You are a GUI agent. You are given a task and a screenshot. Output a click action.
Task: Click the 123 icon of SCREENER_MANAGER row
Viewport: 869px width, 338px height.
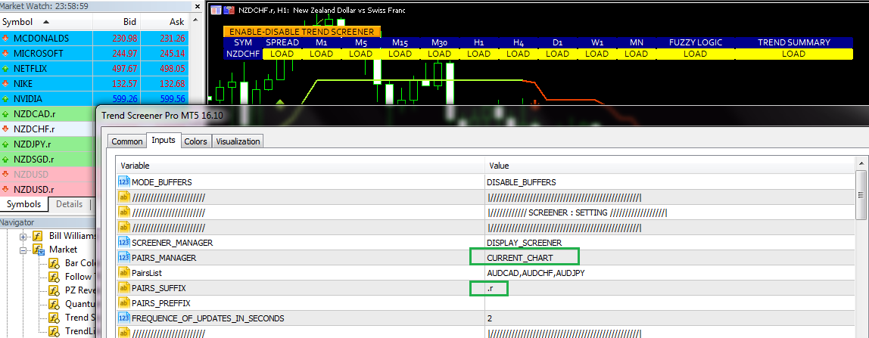click(124, 242)
